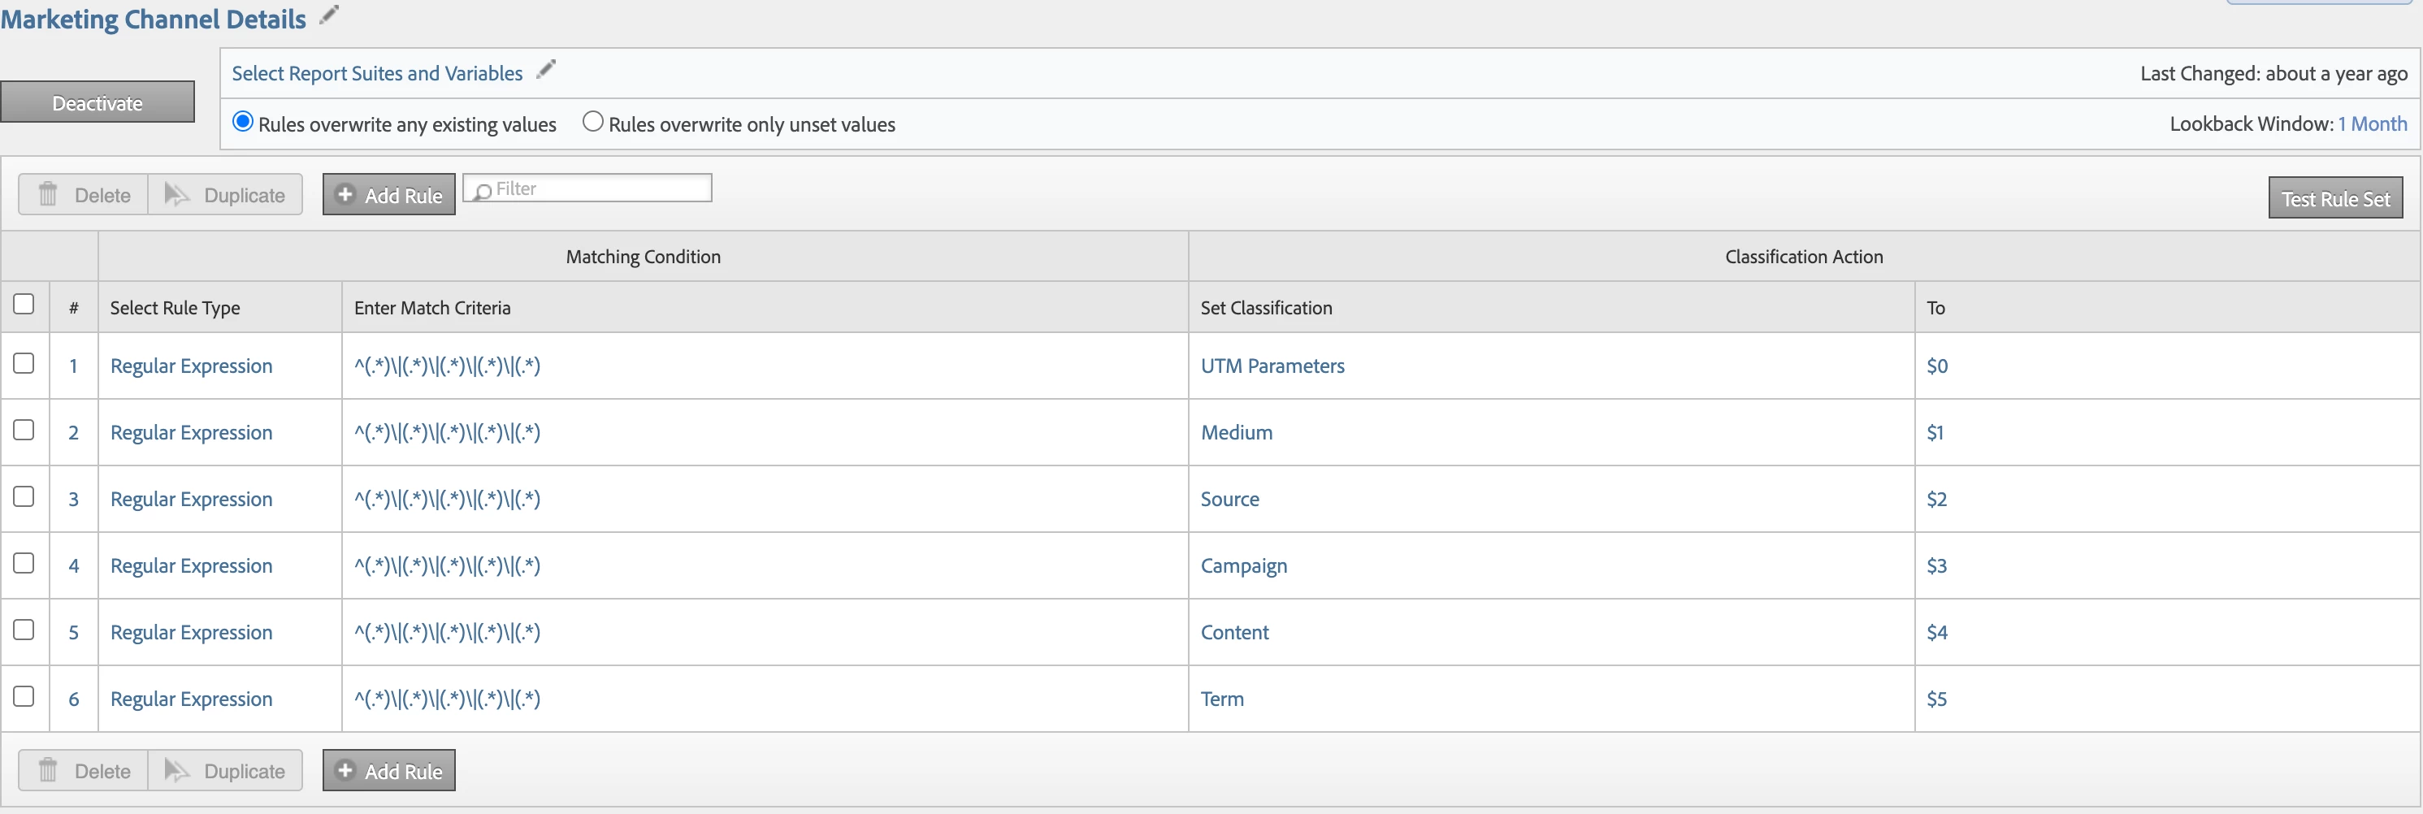Screen dimensions: 2423x814
Task: Click the Test Rule Set button
Action: point(2334,198)
